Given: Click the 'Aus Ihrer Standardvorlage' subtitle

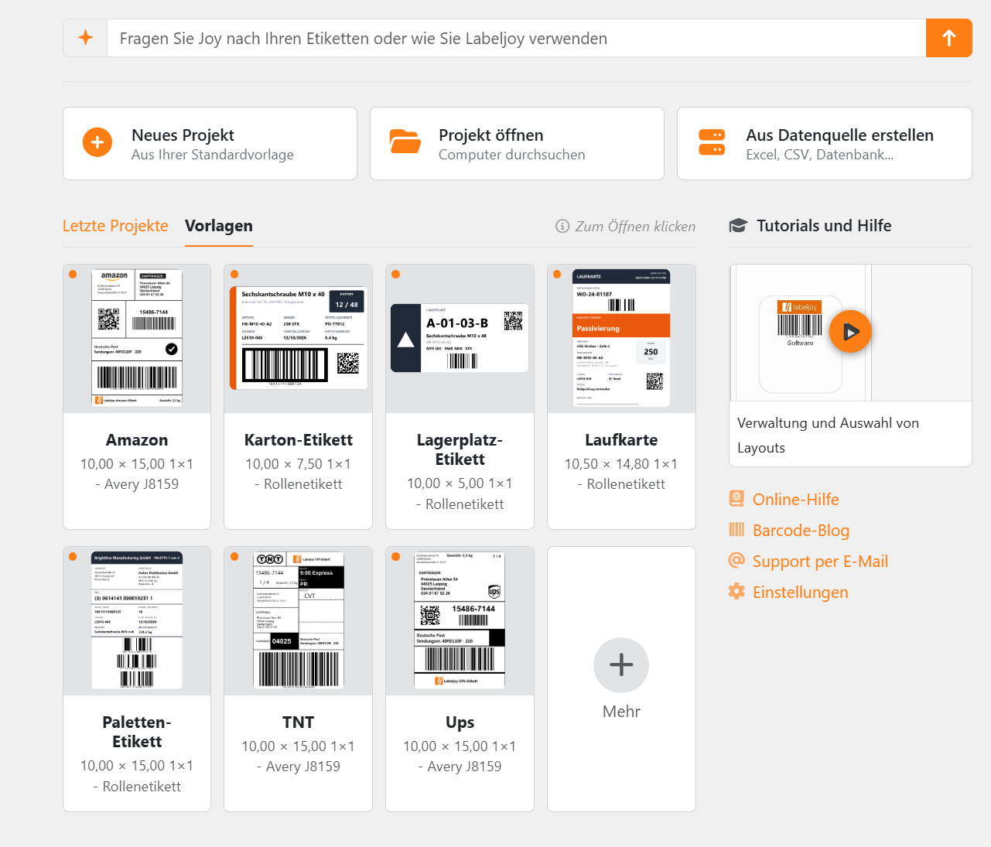Looking at the screenshot, I should tap(213, 155).
